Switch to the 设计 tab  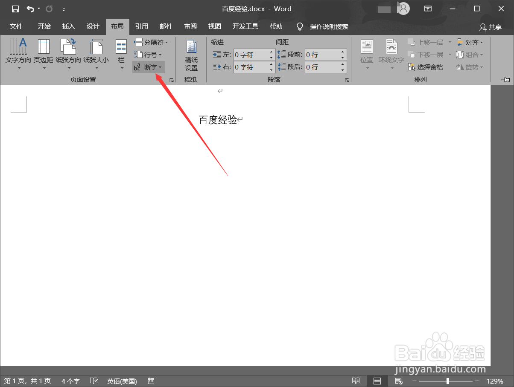(x=93, y=26)
